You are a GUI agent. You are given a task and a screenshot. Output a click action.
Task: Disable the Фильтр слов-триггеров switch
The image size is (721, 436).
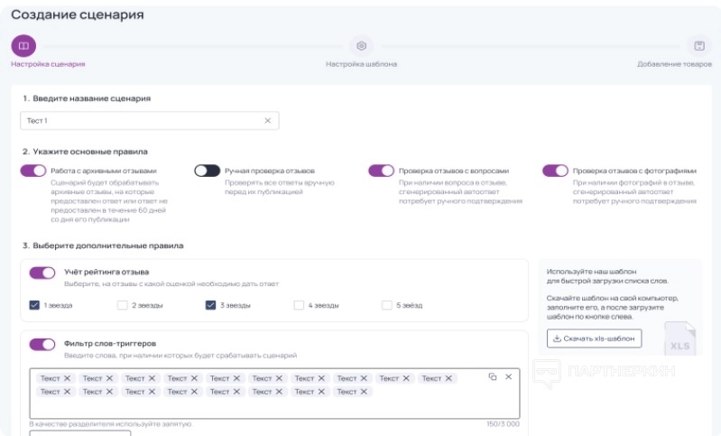(42, 344)
